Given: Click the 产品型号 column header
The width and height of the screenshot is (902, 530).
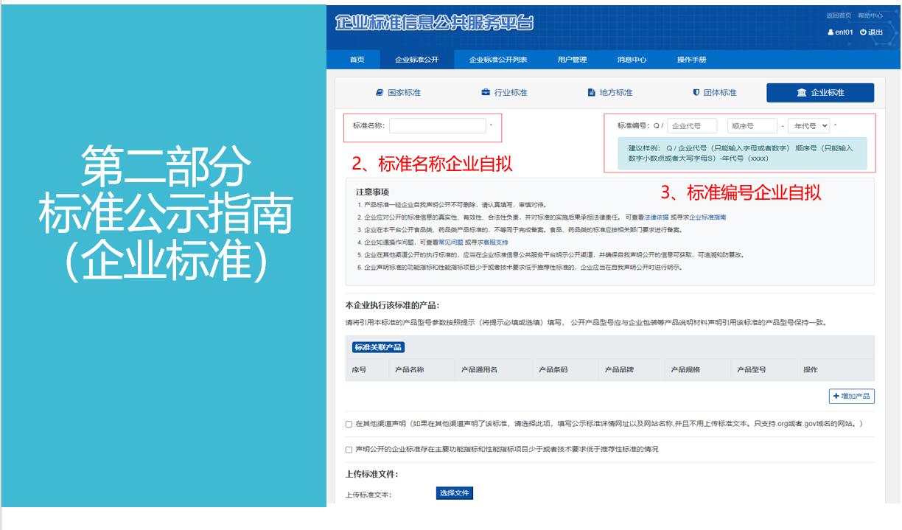Looking at the screenshot, I should [x=752, y=370].
